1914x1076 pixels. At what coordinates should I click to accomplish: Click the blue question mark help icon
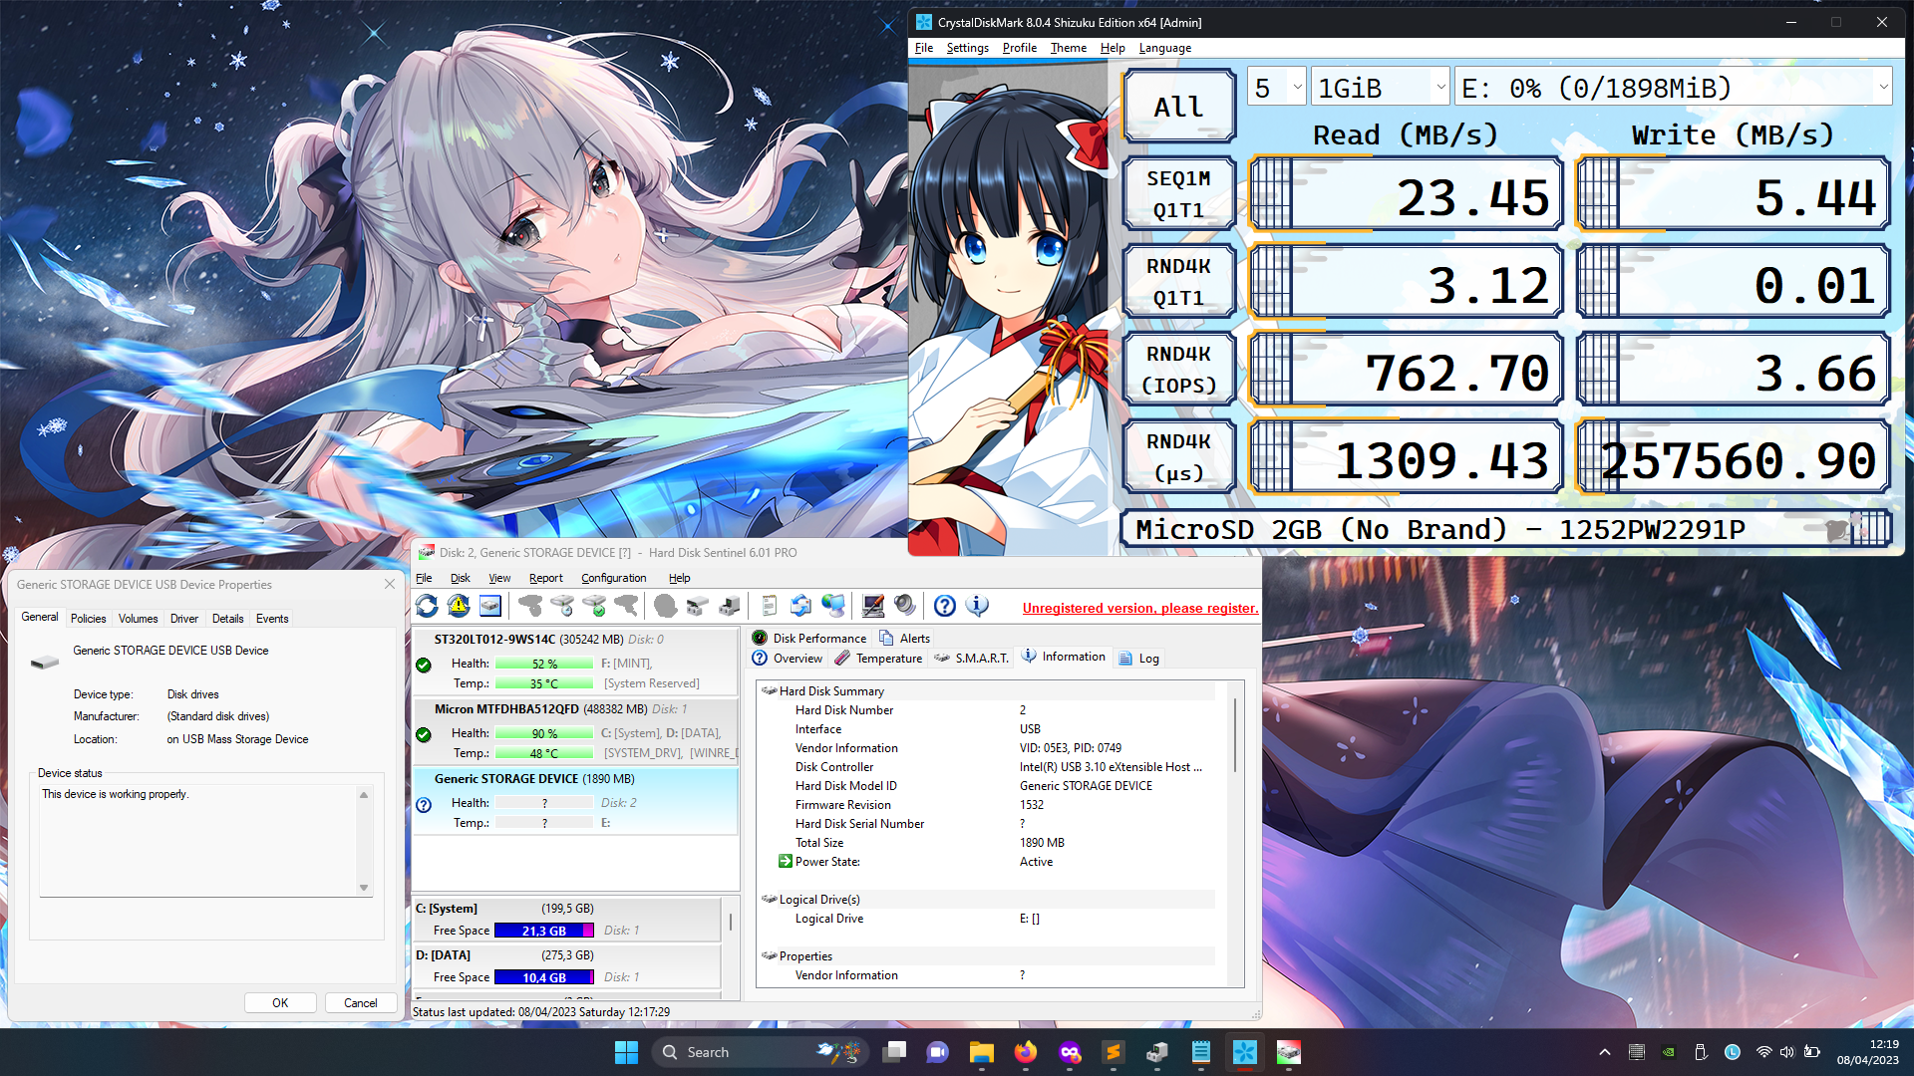point(945,606)
